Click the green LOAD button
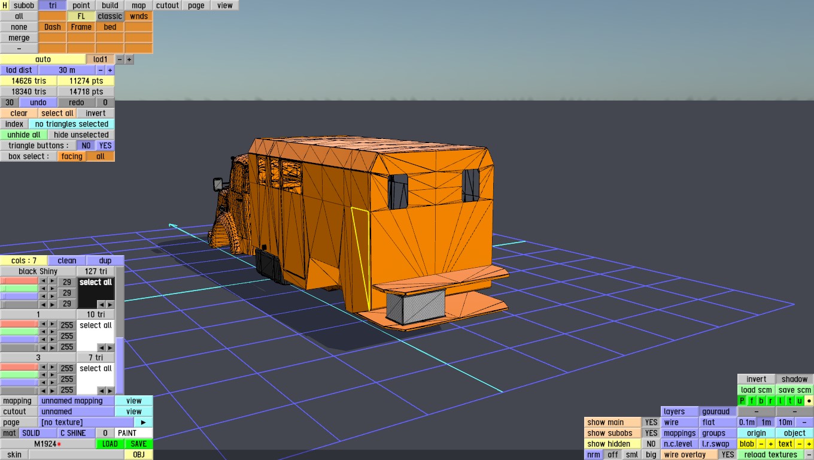This screenshot has width=814, height=460. pyautogui.click(x=110, y=444)
